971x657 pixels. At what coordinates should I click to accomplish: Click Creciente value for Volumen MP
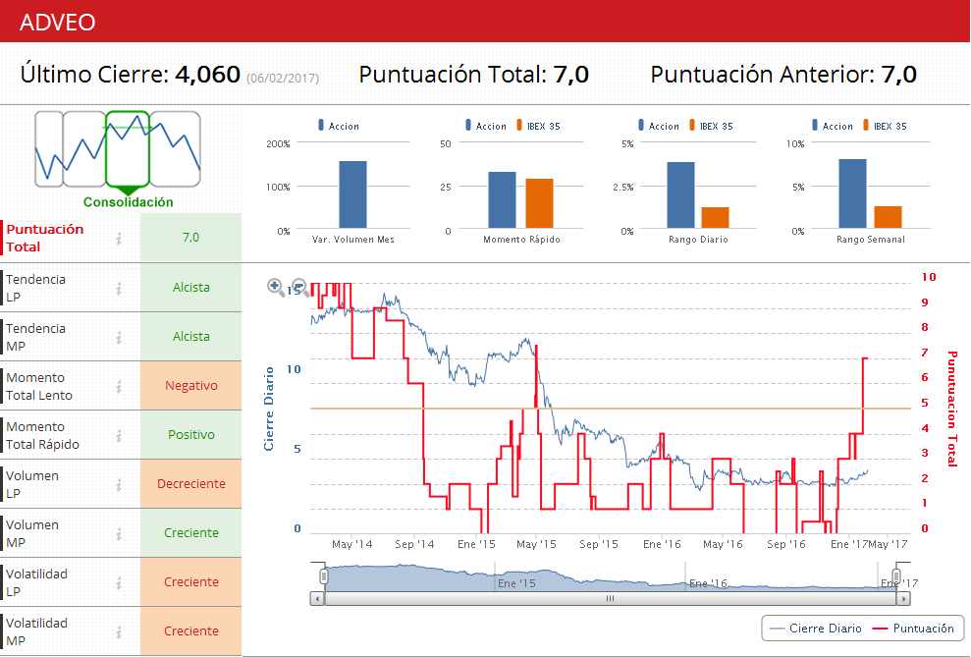[x=190, y=532]
